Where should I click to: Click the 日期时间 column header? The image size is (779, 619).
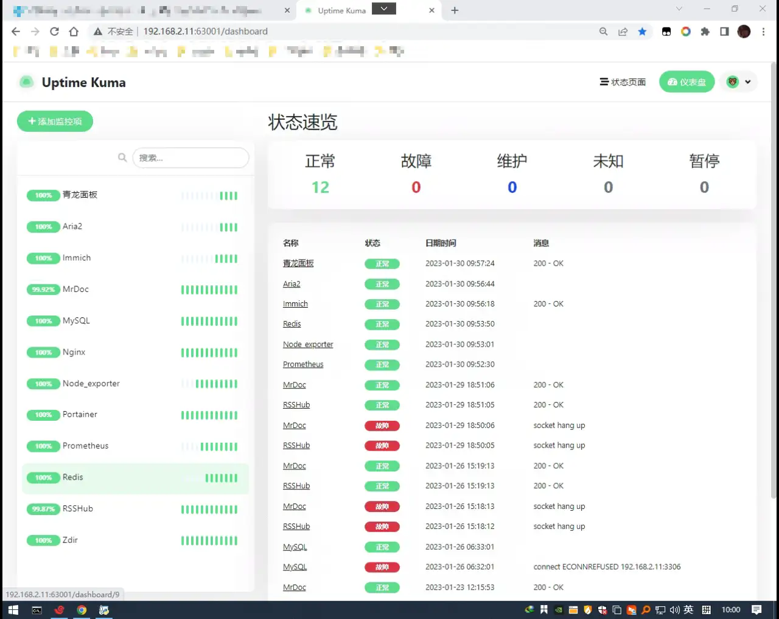click(441, 243)
